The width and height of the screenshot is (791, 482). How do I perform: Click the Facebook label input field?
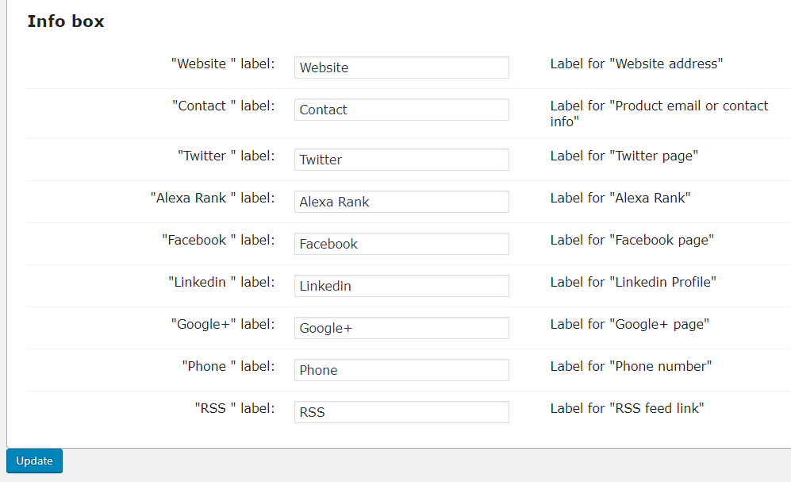coord(401,244)
